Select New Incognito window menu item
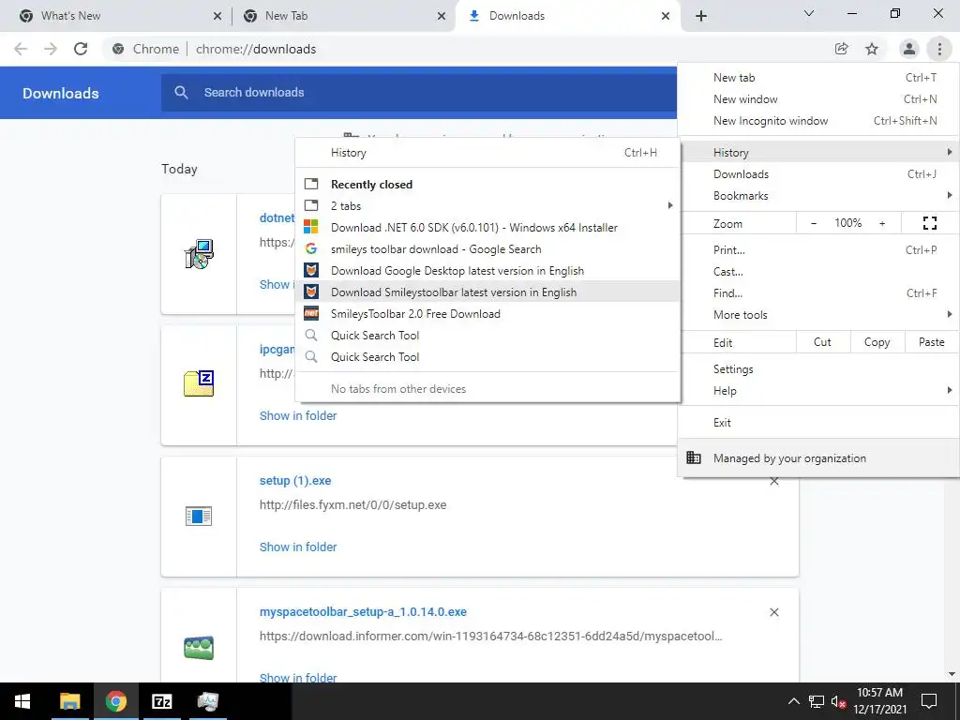This screenshot has height=720, width=960. click(x=817, y=121)
